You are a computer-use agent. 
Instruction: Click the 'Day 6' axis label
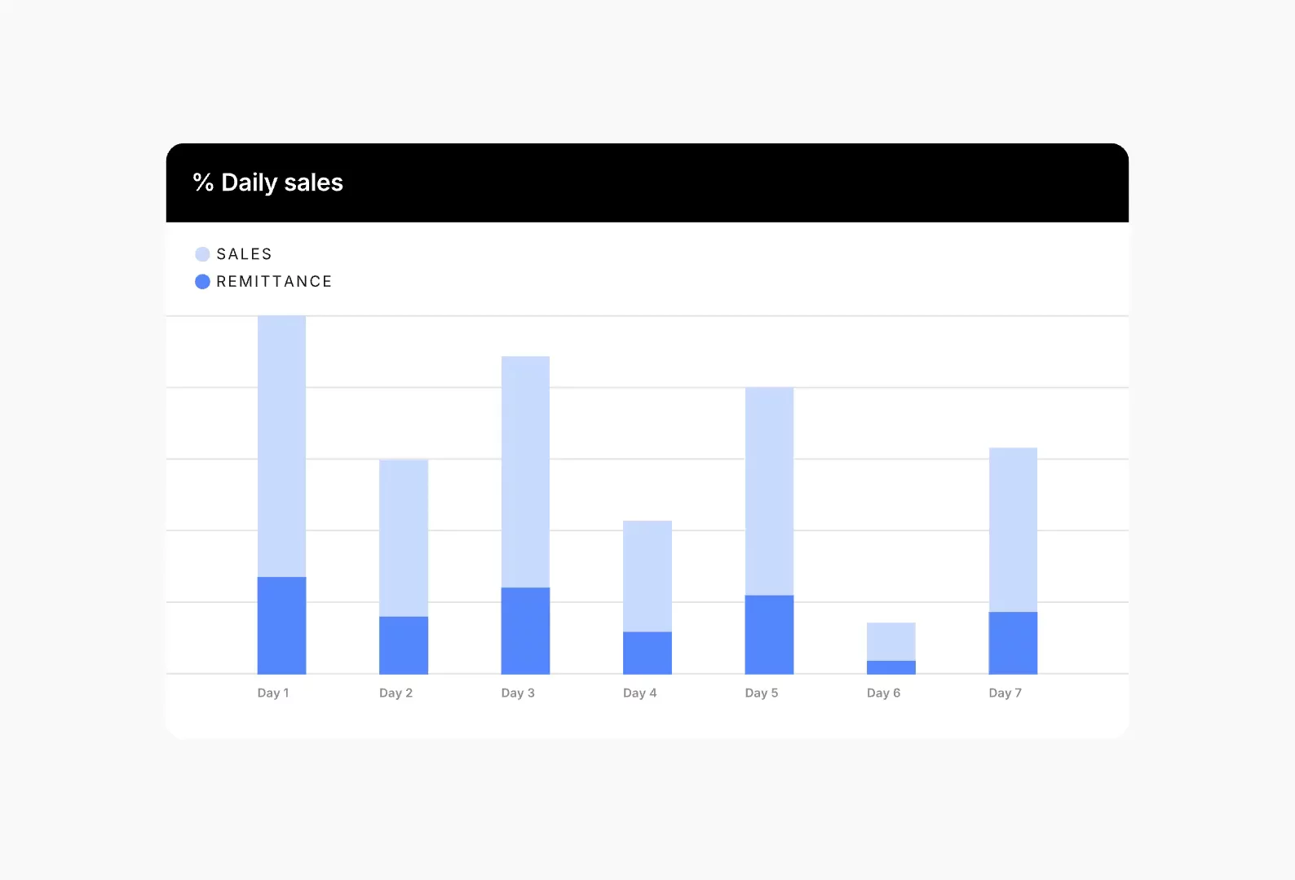point(883,693)
